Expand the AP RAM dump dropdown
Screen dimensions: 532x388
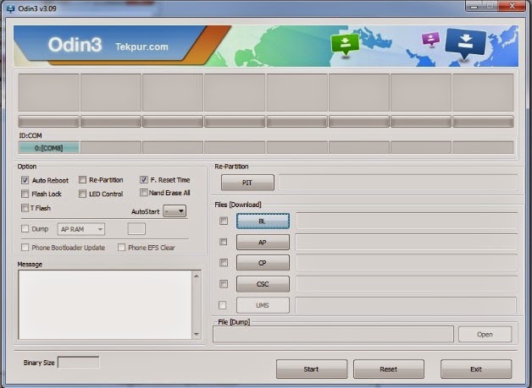point(81,229)
